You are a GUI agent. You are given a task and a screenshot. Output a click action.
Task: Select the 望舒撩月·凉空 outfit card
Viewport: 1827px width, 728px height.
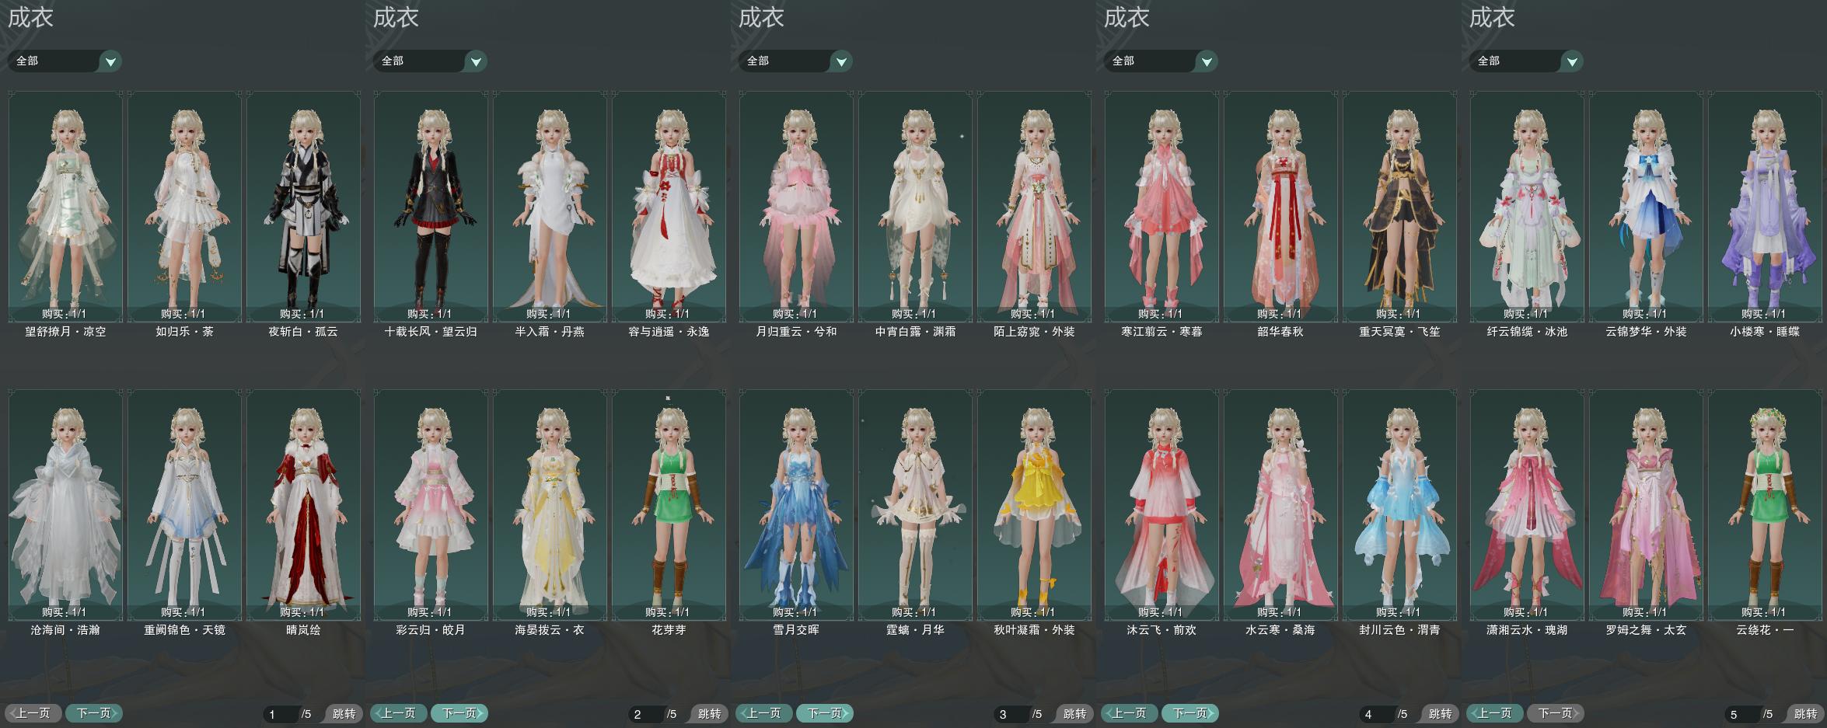tap(66, 207)
